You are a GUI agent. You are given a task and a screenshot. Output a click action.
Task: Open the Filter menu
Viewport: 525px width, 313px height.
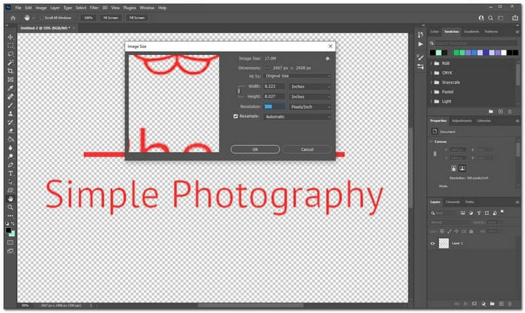tap(94, 8)
